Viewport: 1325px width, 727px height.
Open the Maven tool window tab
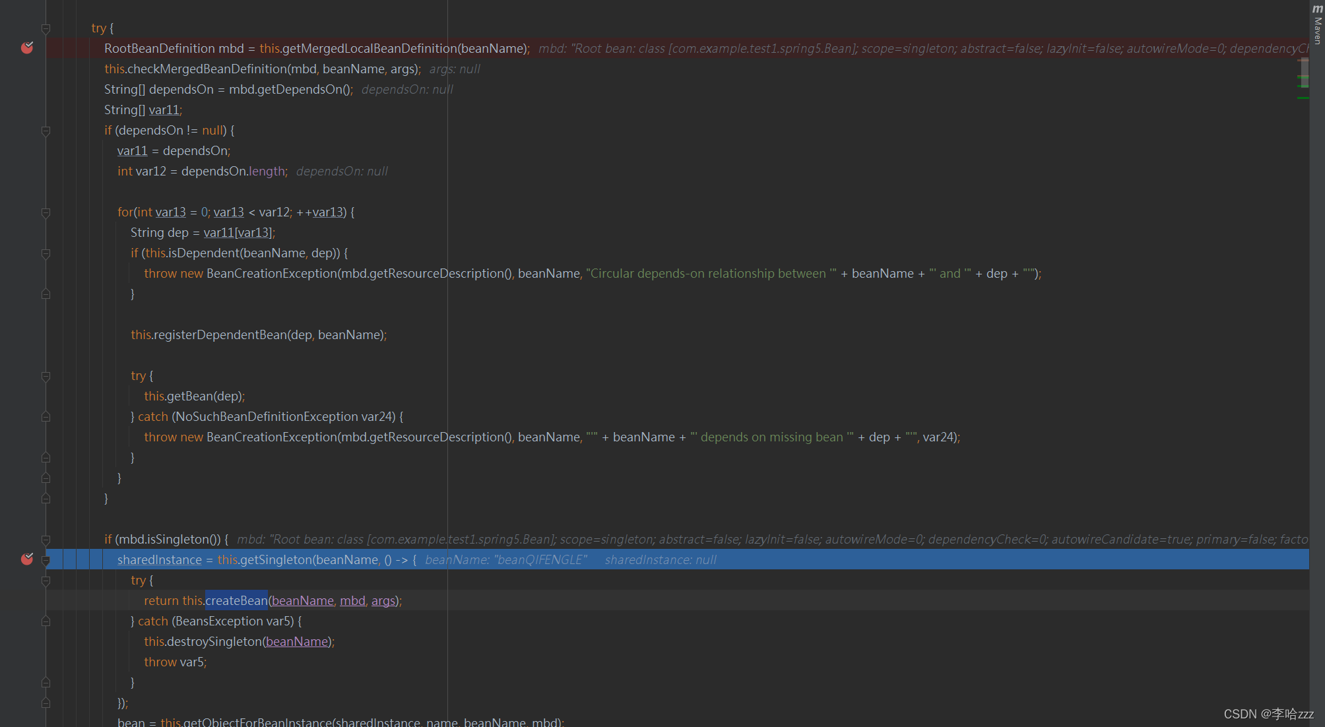tap(1317, 30)
